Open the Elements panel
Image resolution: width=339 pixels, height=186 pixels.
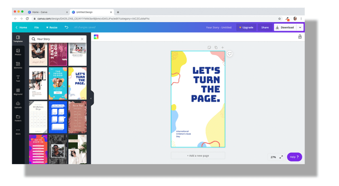(x=18, y=65)
